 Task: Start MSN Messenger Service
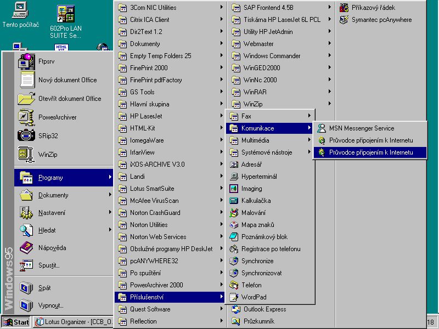coord(370,128)
